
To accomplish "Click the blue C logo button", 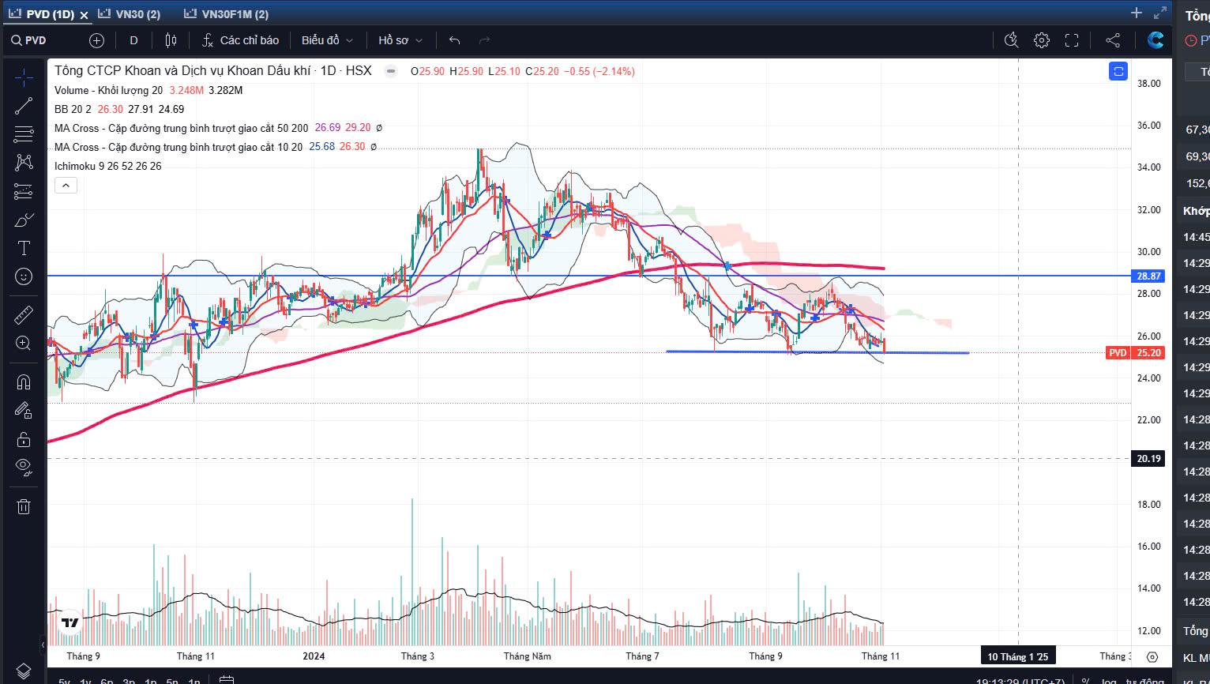I will (1156, 40).
